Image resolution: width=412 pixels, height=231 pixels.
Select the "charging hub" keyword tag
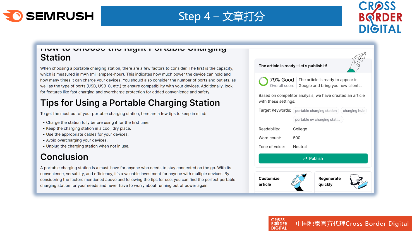click(353, 111)
